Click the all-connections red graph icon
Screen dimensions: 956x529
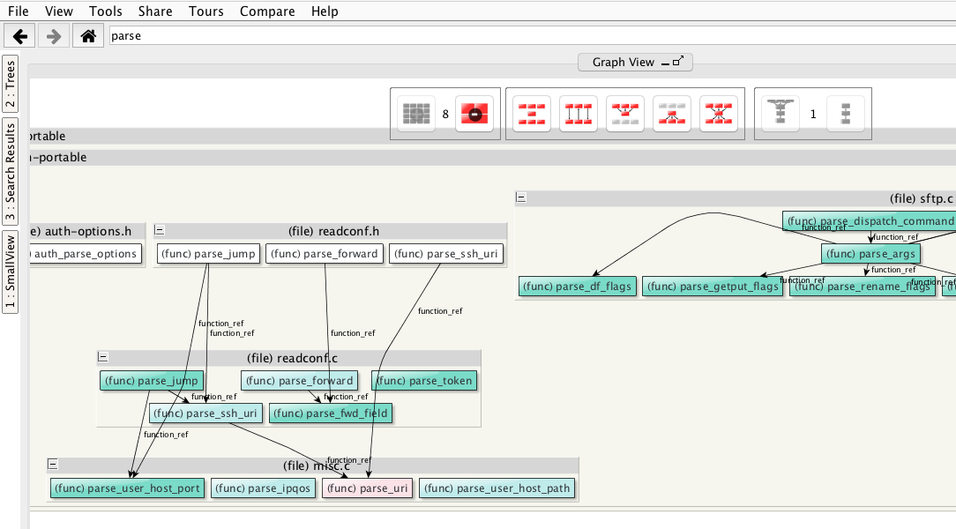point(718,114)
